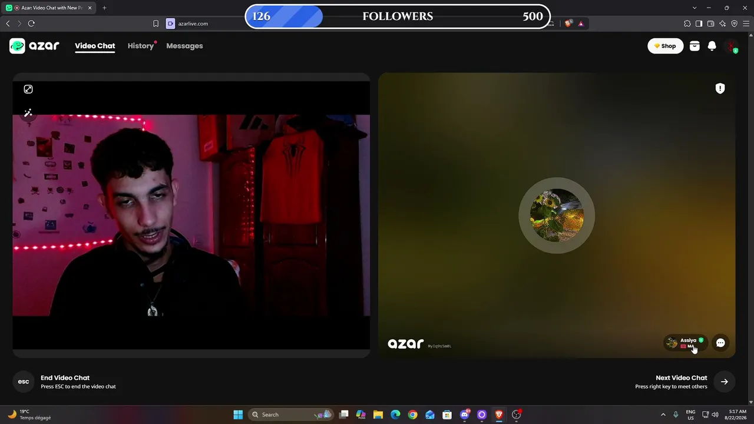Open Assiya's profile chip

[x=685, y=343]
